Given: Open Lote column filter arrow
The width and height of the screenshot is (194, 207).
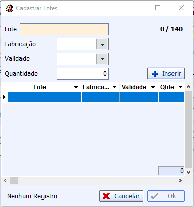Looking at the screenshot, I should click(76, 87).
